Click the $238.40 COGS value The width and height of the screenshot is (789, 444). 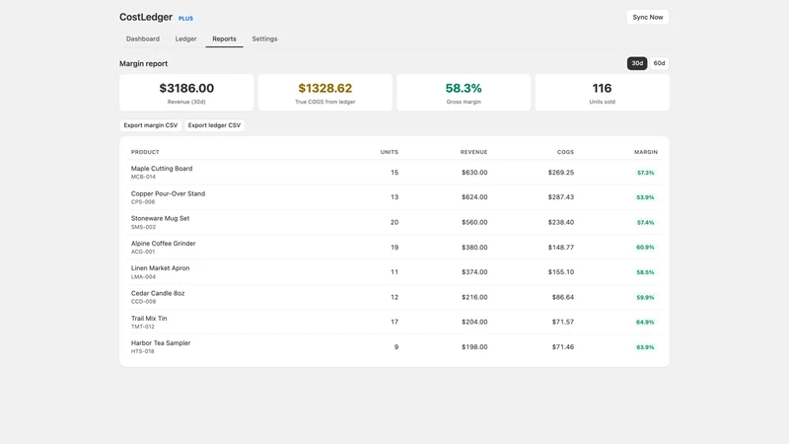pyautogui.click(x=561, y=223)
